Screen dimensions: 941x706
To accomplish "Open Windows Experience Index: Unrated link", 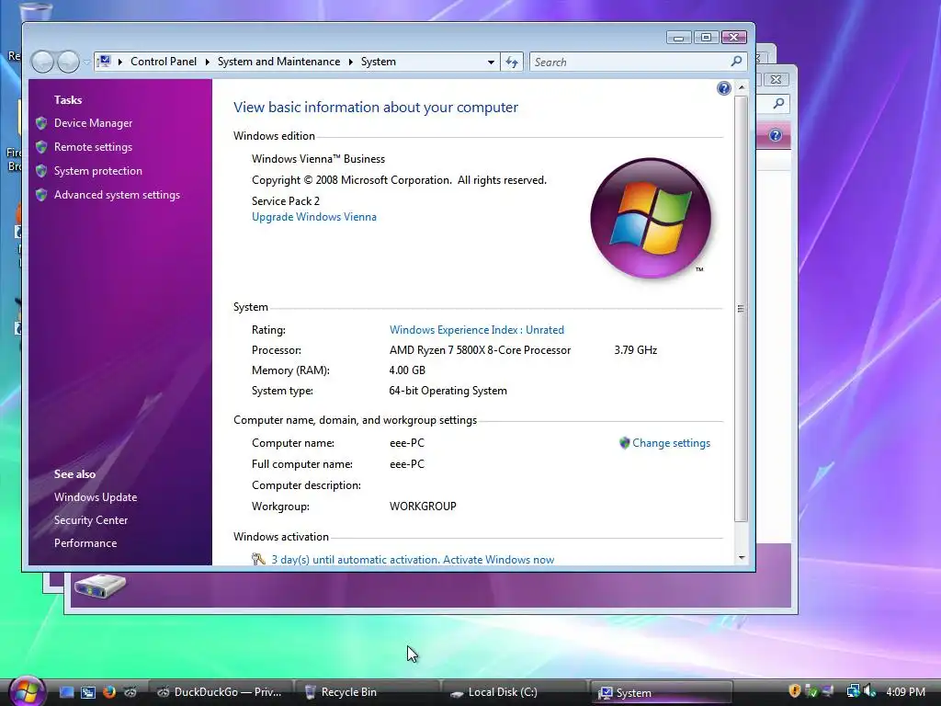I will 477,330.
